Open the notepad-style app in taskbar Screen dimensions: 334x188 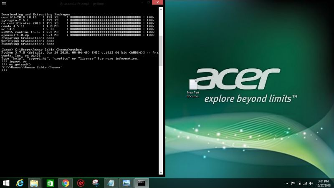coord(111,183)
